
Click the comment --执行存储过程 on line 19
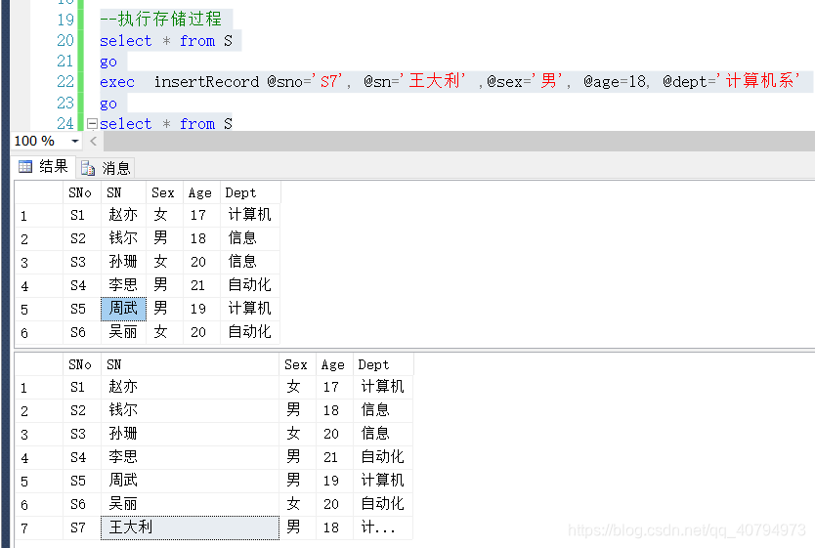click(161, 20)
